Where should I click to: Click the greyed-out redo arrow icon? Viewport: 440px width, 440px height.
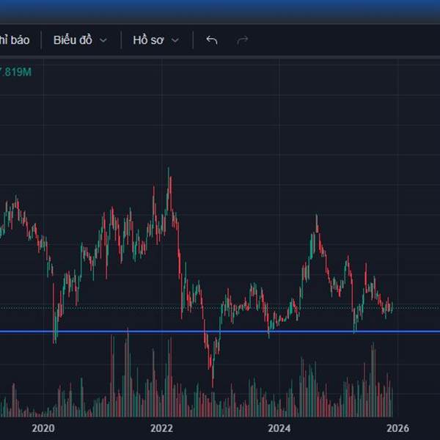pos(243,40)
